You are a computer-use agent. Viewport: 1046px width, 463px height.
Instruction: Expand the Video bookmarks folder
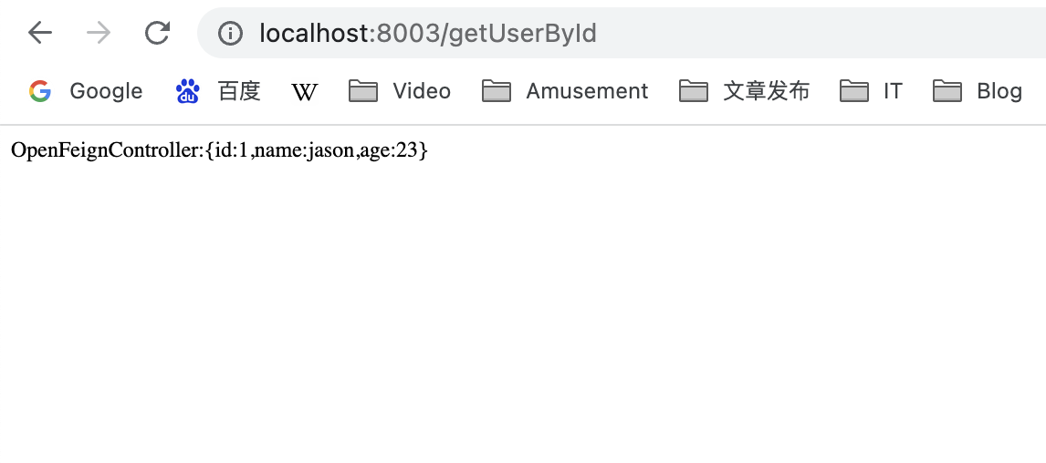[400, 90]
